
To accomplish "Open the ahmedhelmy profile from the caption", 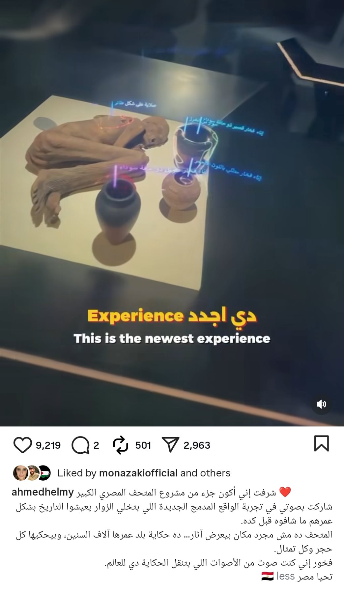I will (x=43, y=492).
